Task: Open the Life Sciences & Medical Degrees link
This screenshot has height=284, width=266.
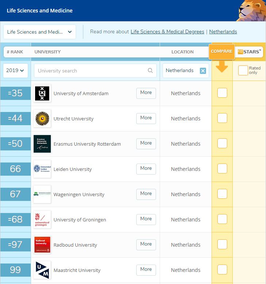Action: click(x=167, y=32)
